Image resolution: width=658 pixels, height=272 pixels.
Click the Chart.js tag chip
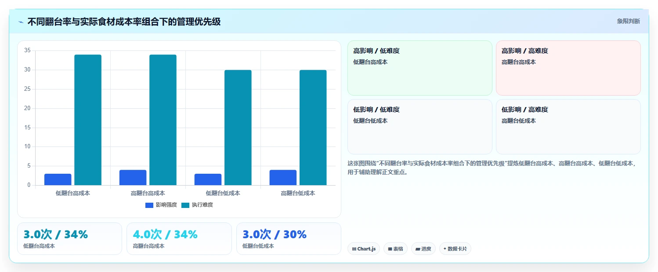364,249
